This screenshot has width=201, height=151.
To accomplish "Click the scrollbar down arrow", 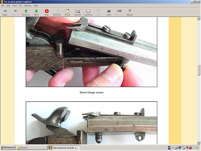I will tap(199, 143).
